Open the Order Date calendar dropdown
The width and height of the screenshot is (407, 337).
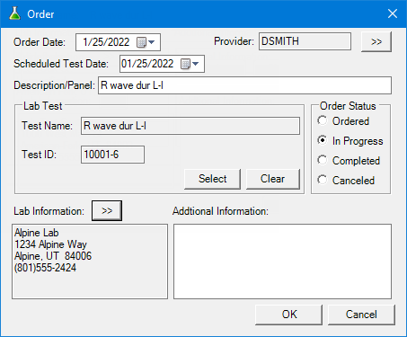tap(152, 42)
